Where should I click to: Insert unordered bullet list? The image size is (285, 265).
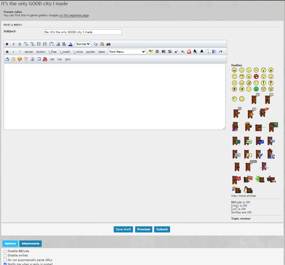pos(39,44)
